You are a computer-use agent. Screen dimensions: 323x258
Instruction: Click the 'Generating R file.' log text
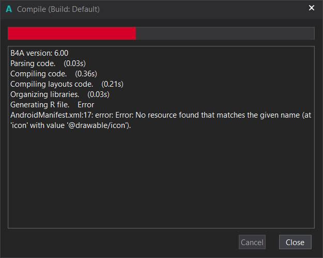pyautogui.click(x=40, y=105)
